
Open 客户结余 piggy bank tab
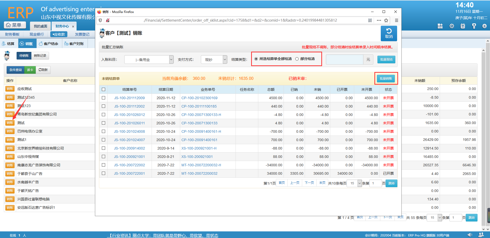pyautogui.click(x=48, y=44)
